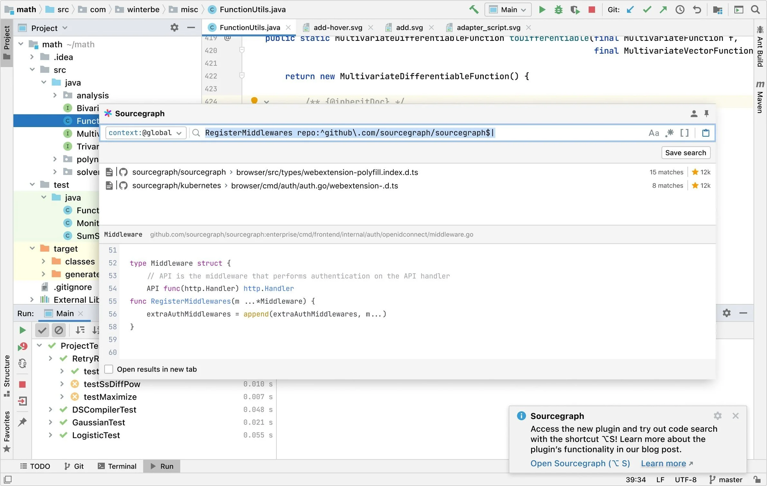Open project panel settings gear
The image size is (767, 486).
click(x=174, y=28)
